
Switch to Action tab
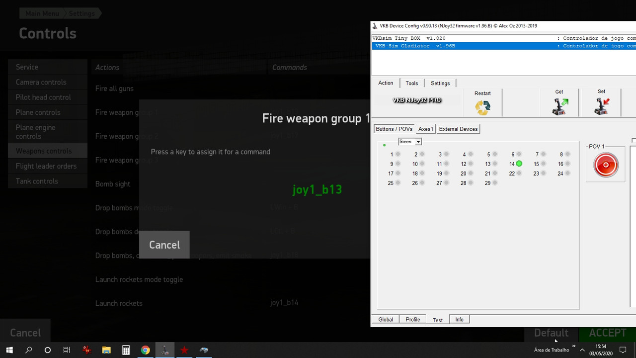tap(386, 83)
